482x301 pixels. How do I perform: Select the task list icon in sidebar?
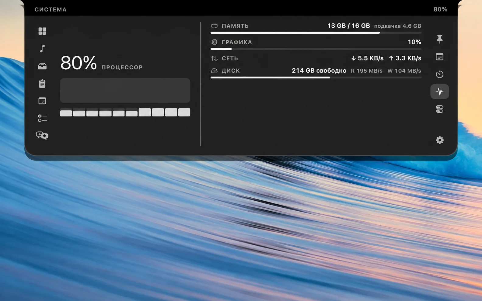pyautogui.click(x=42, y=118)
